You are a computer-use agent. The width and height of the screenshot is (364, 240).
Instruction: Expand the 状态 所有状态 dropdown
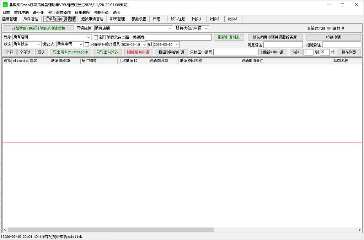[x=27, y=44]
